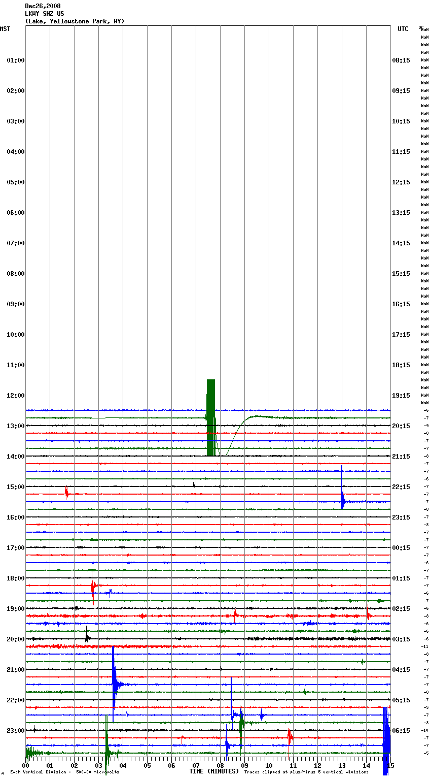Click the date label Dec26,2008
Image resolution: width=431 pixels, height=779 pixels.
43,6
